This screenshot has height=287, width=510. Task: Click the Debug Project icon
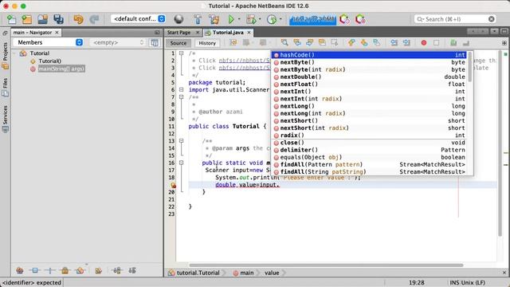pos(251,19)
